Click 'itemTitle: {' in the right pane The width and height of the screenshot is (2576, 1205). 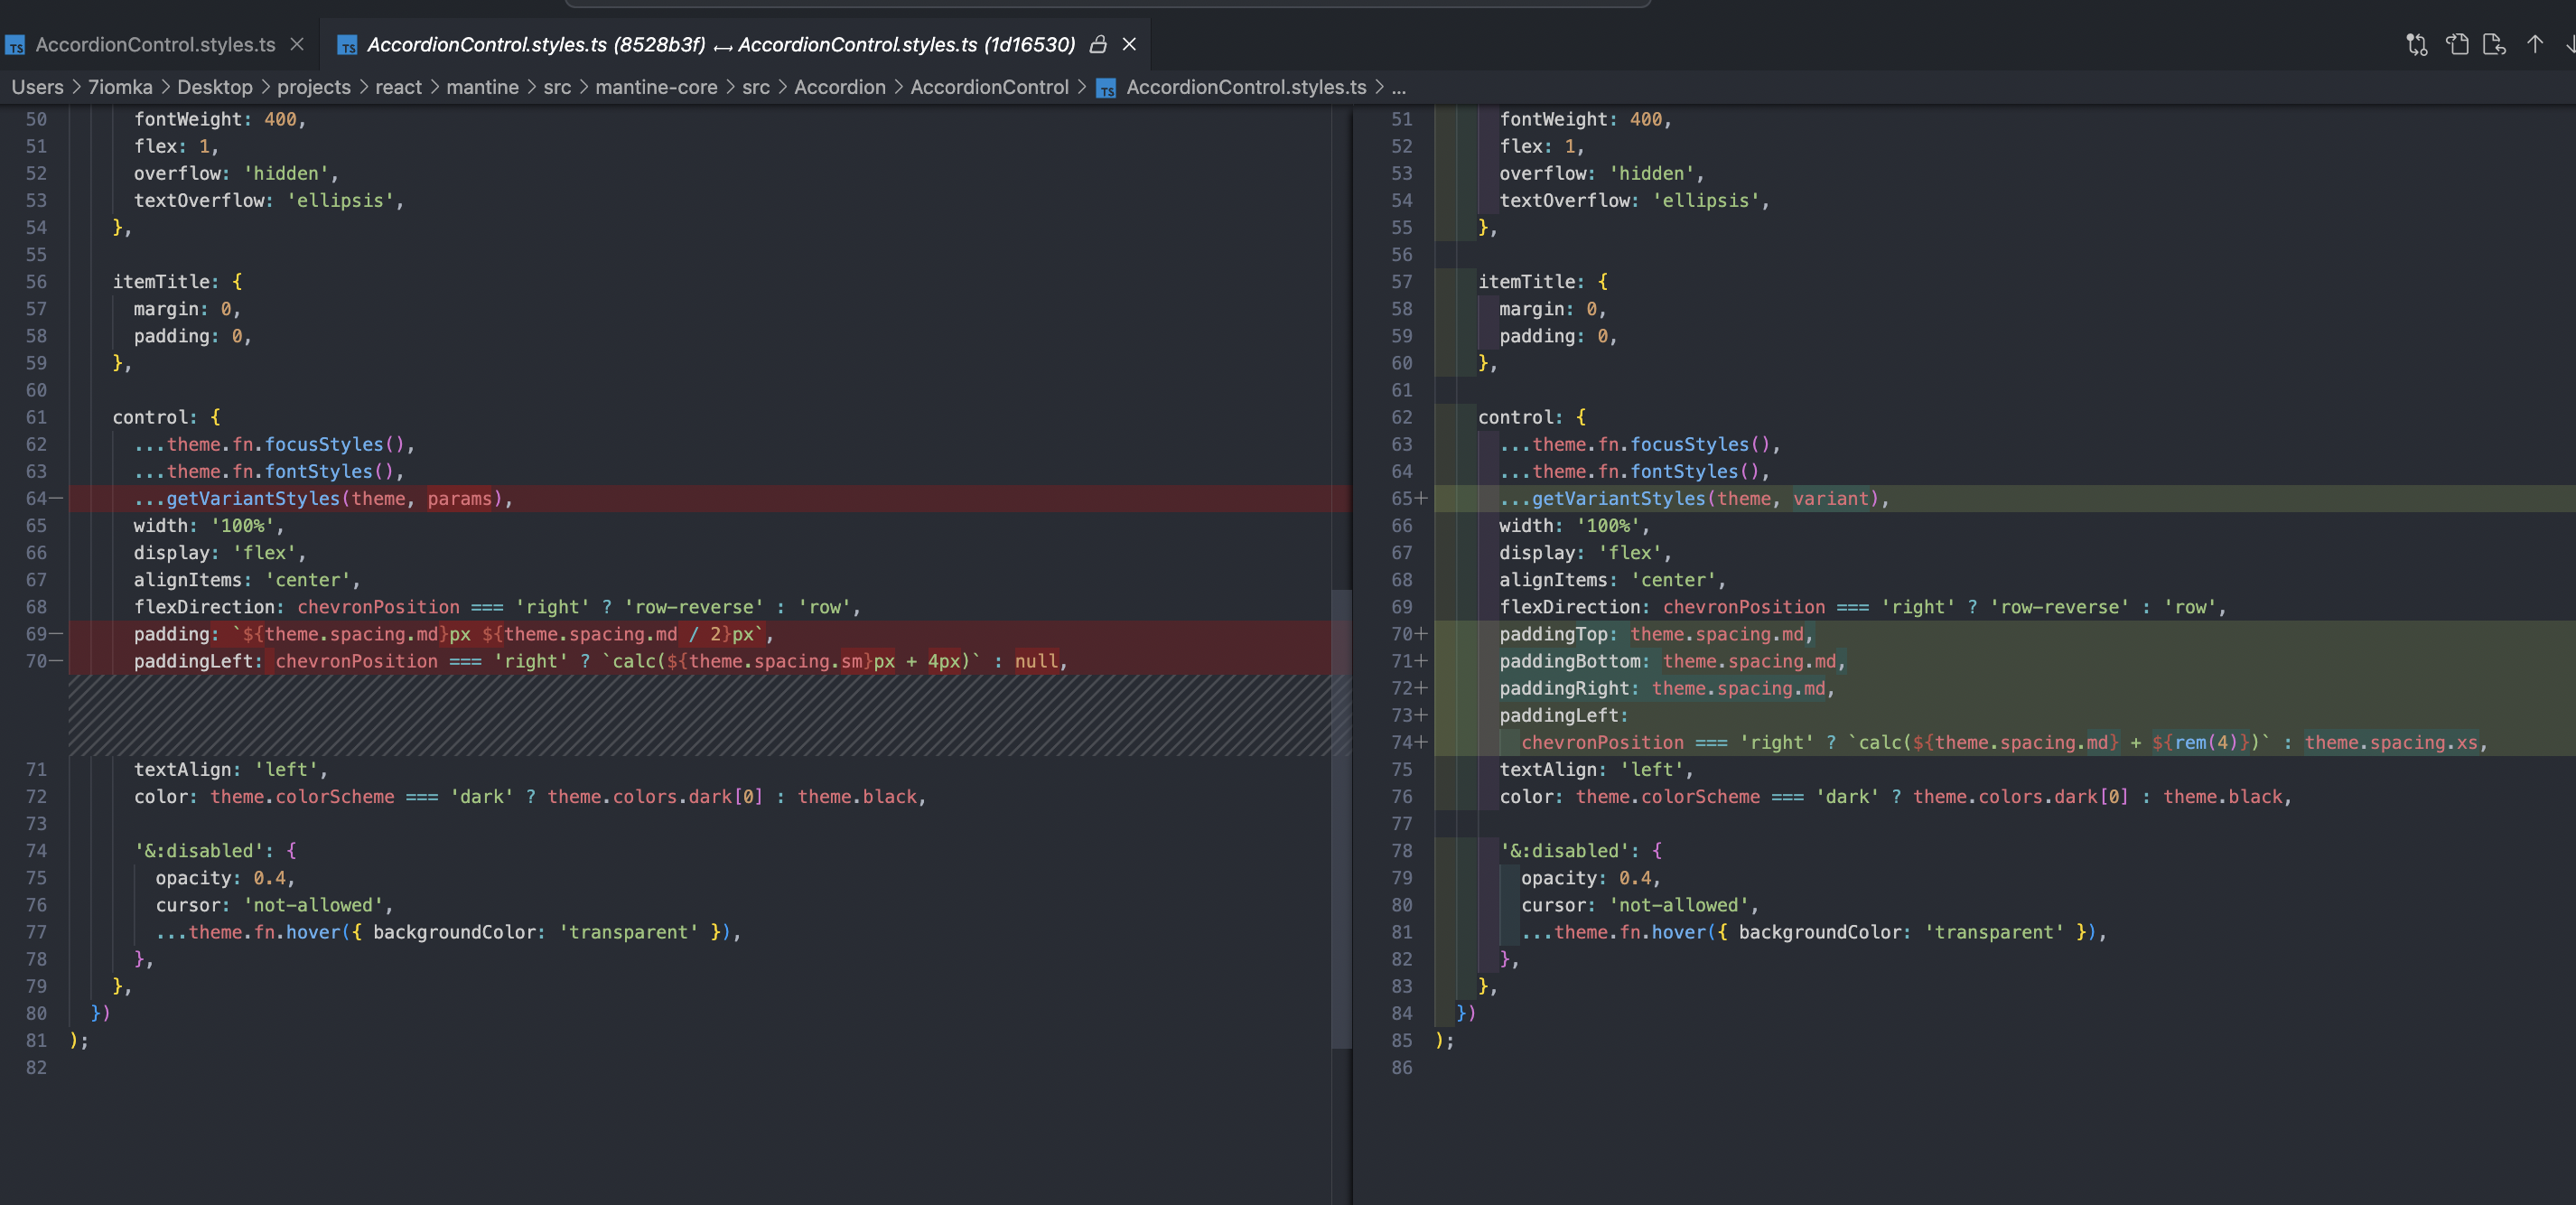1543,282
